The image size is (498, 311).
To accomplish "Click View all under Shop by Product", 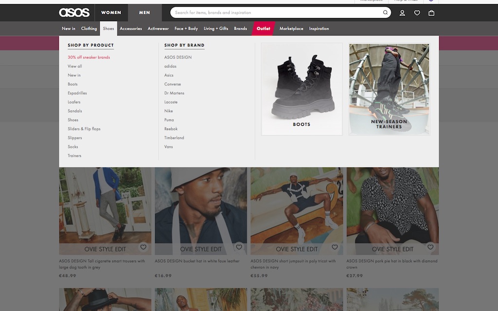I will [x=74, y=66].
